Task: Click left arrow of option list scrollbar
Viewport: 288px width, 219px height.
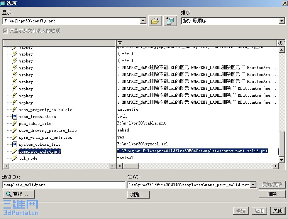Action: click(6, 166)
